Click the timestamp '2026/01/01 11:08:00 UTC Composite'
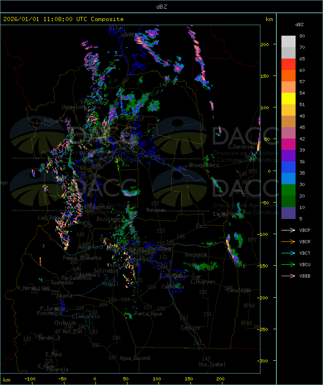323x385 pixels. click(x=64, y=19)
